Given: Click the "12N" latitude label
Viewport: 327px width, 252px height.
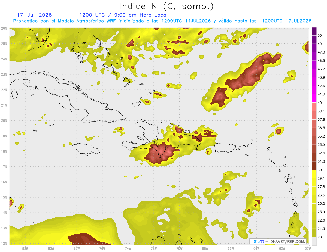Looking at the screenshot, I should (4, 243).
